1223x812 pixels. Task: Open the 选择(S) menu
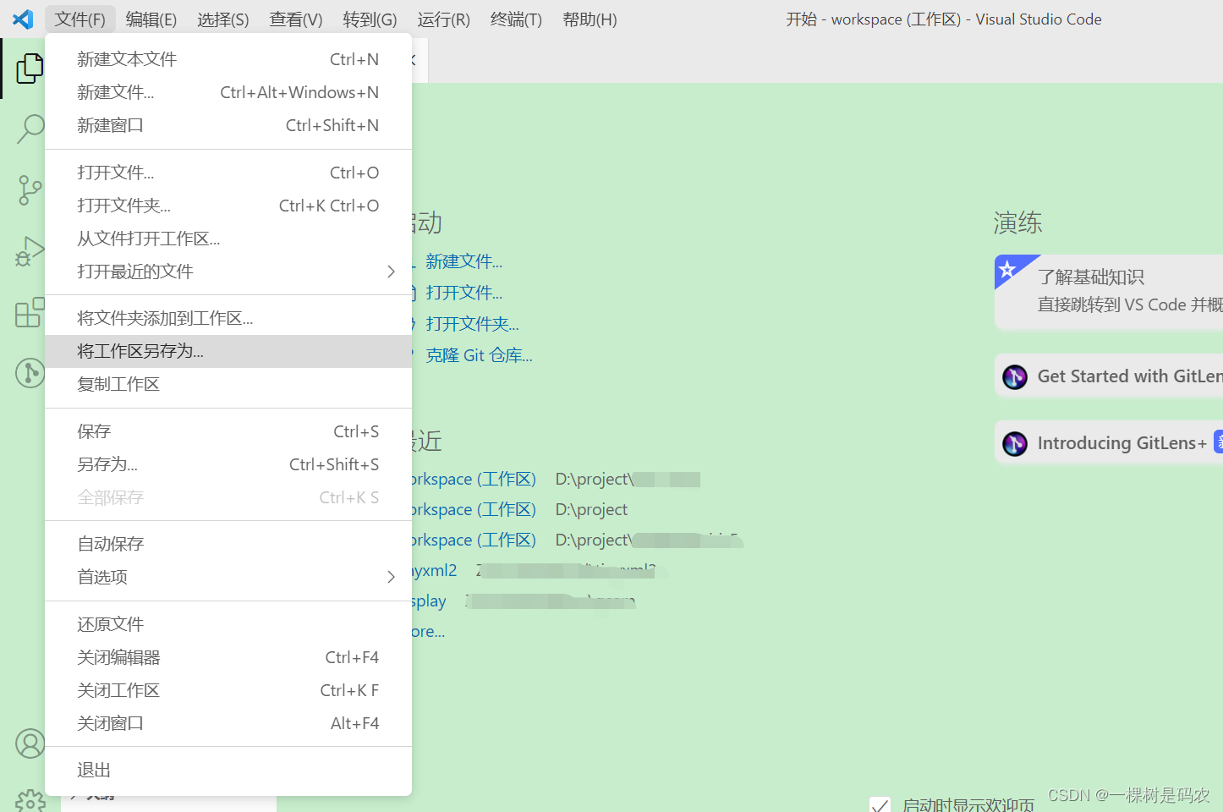(x=223, y=19)
